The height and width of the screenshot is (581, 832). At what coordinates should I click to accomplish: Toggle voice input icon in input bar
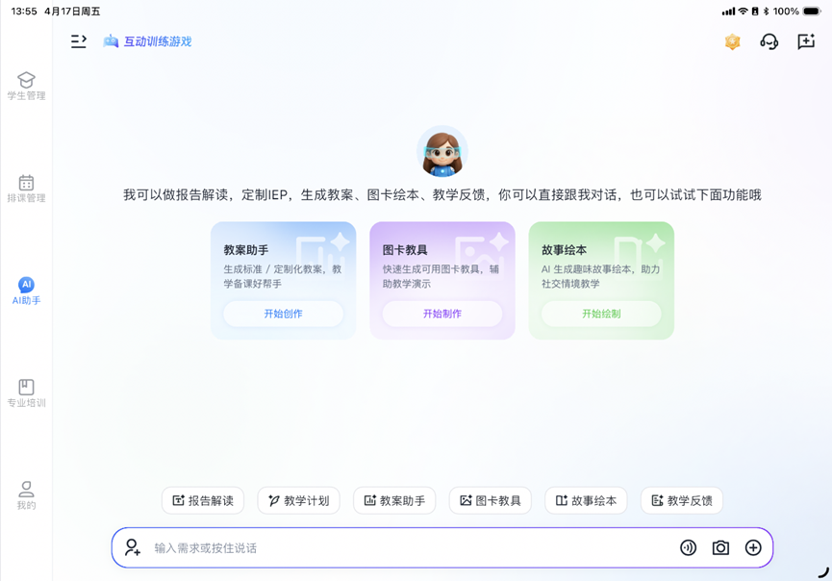click(x=688, y=547)
